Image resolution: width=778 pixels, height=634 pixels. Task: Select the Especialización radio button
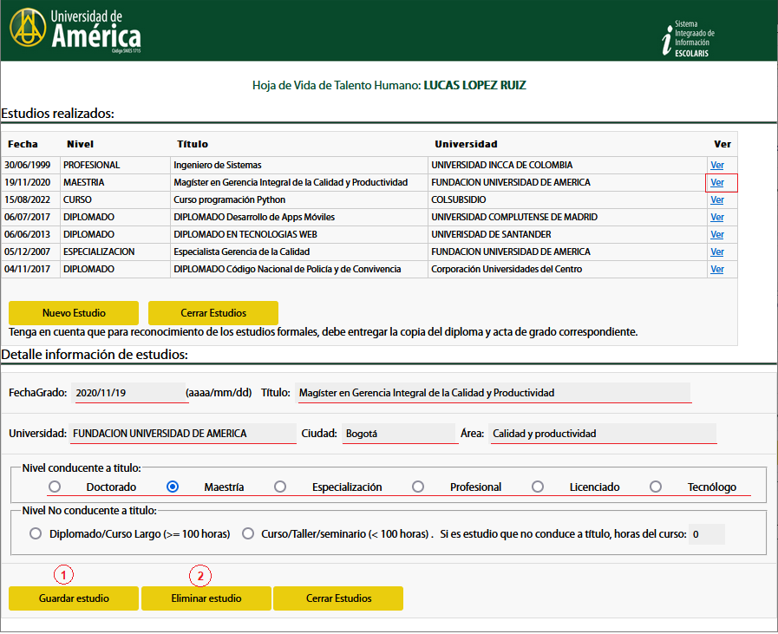(x=280, y=487)
